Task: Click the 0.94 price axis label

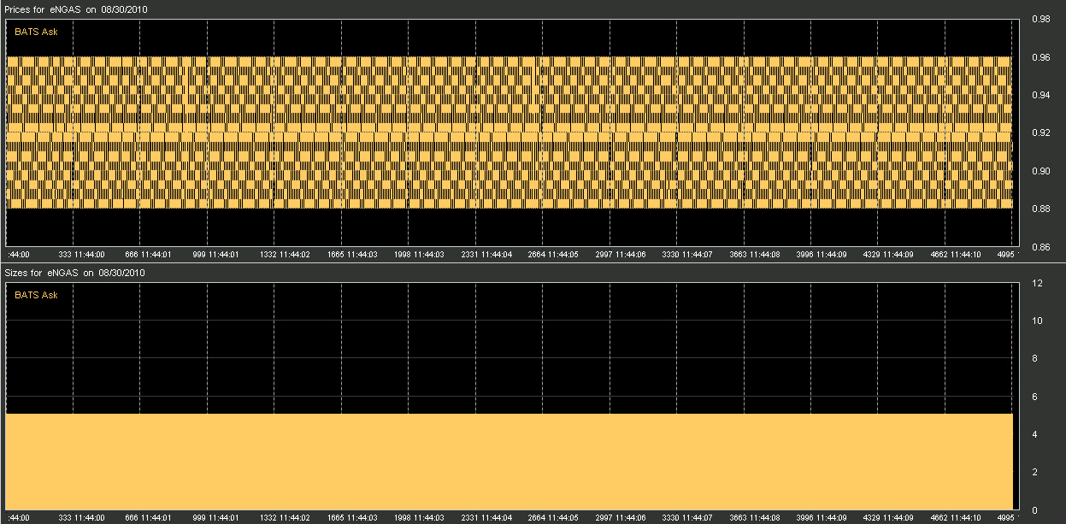Action: point(1039,95)
